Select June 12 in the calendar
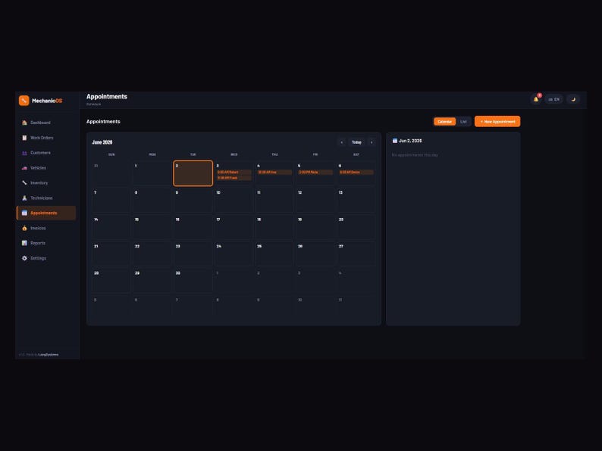This screenshot has width=602, height=451. (315, 200)
